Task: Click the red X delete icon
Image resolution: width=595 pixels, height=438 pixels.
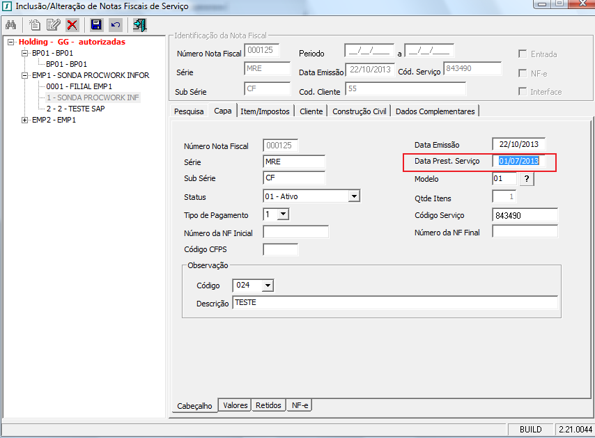Action: click(72, 25)
